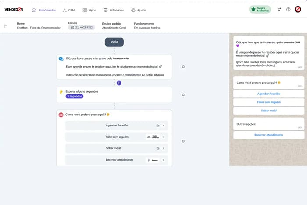Screen dimensions: 307x205
Task: Click Em qualquer horário schedule value
Action: pyautogui.click(x=147, y=28)
